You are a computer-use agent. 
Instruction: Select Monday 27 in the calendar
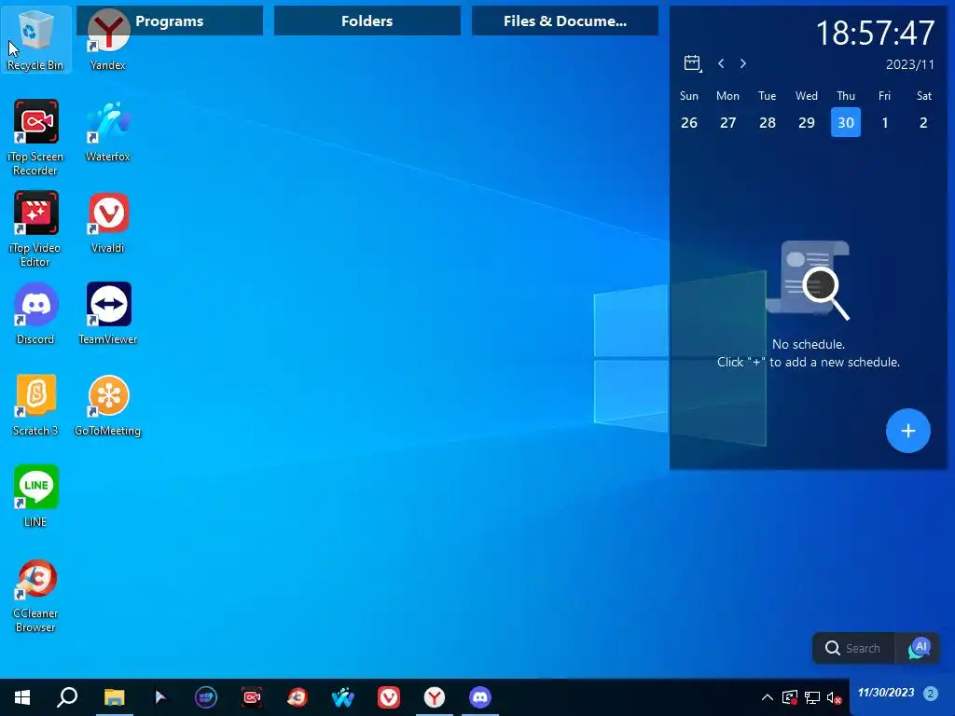point(727,122)
